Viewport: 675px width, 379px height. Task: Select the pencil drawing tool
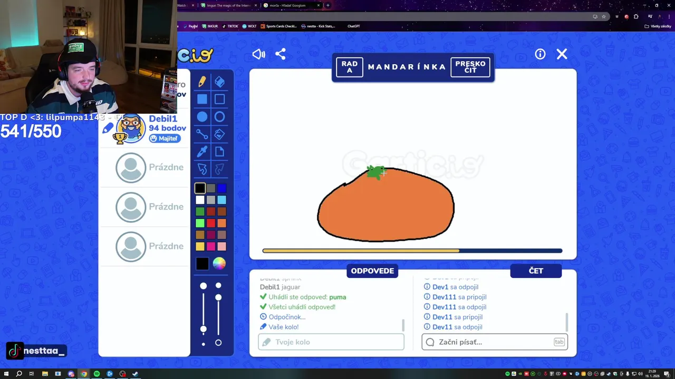tap(202, 82)
